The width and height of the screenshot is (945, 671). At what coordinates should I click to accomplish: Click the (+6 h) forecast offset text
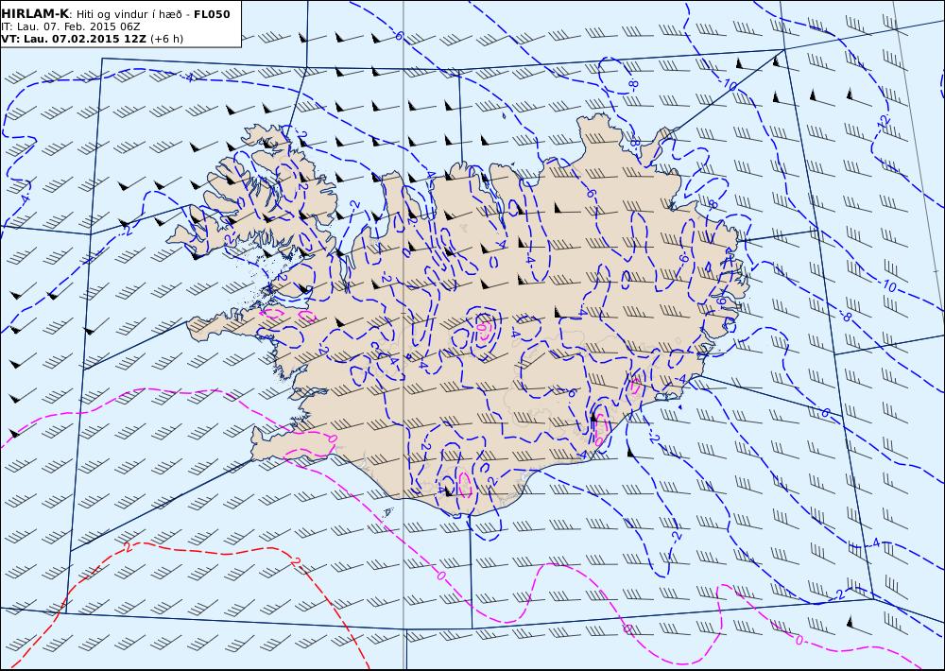point(166,39)
